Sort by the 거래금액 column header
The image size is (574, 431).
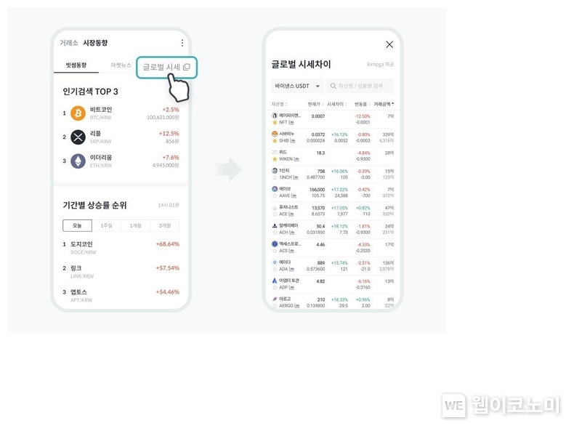[384, 105]
